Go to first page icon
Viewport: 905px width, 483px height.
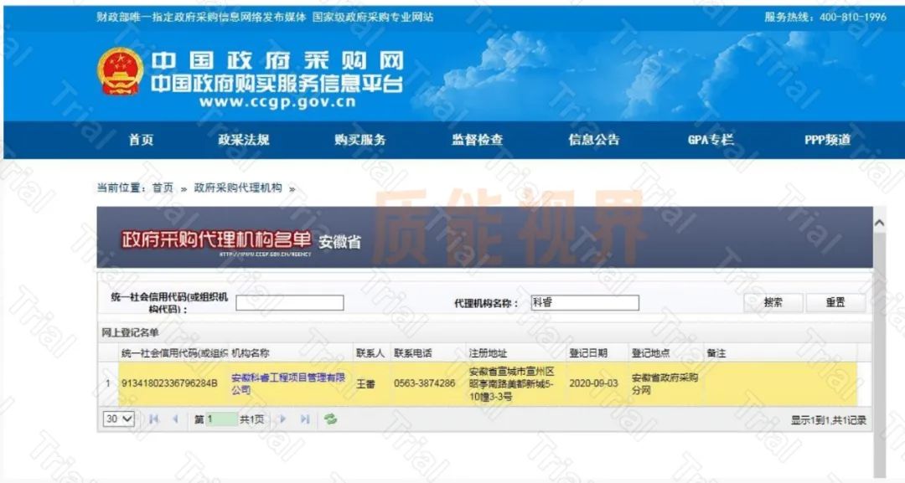(153, 419)
